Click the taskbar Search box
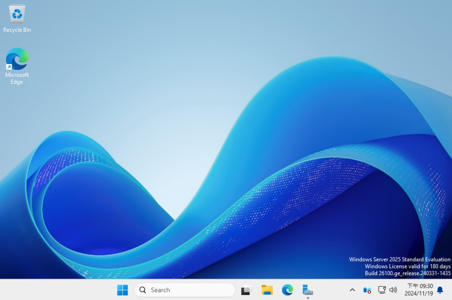Image resolution: width=452 pixels, height=300 pixels. [x=185, y=290]
